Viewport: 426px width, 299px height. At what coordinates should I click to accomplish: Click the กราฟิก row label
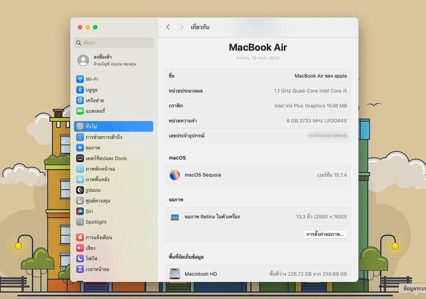(x=176, y=106)
